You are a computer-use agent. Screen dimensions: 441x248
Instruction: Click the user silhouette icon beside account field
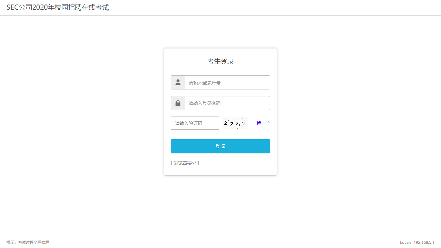click(x=178, y=82)
